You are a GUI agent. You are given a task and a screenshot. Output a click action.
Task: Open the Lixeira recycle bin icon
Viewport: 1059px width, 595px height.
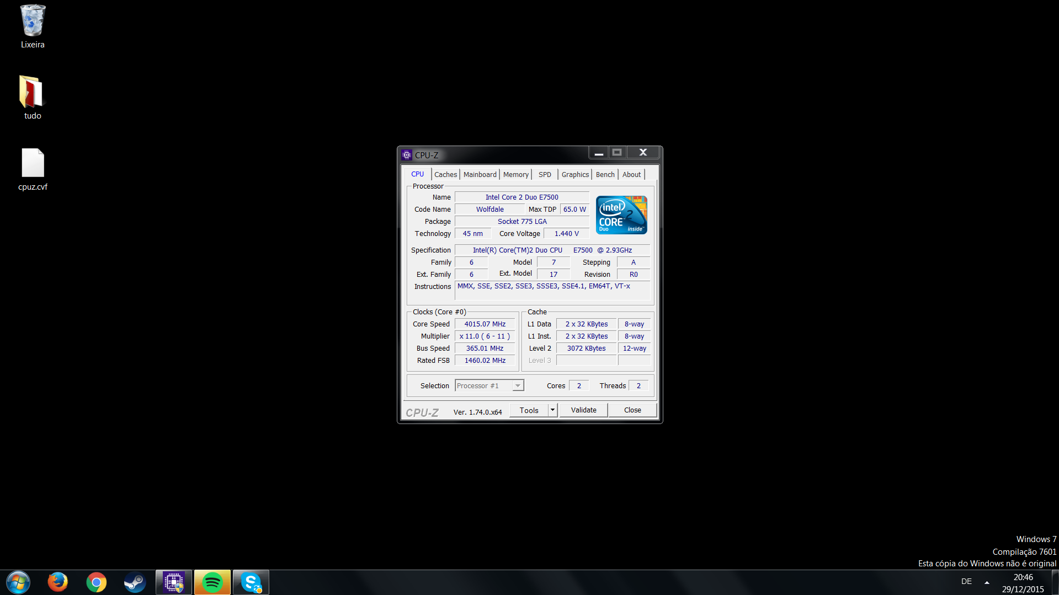[33, 26]
